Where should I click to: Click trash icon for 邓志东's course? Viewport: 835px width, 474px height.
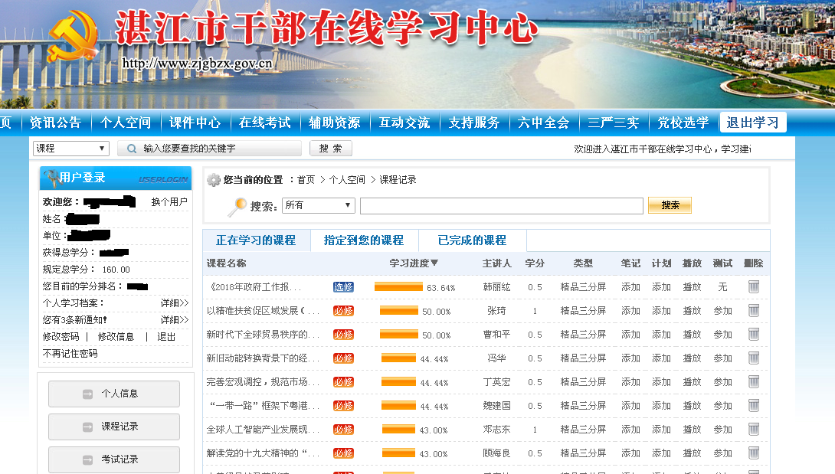point(753,430)
